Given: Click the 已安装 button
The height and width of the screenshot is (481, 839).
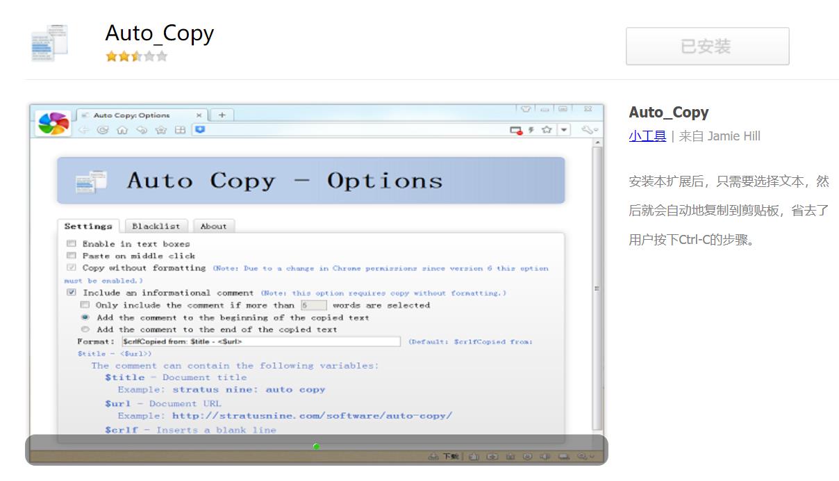Looking at the screenshot, I should tap(707, 47).
